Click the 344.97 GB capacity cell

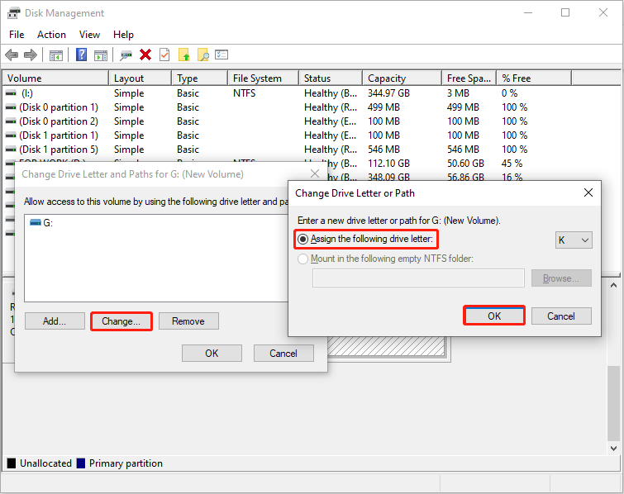[388, 93]
